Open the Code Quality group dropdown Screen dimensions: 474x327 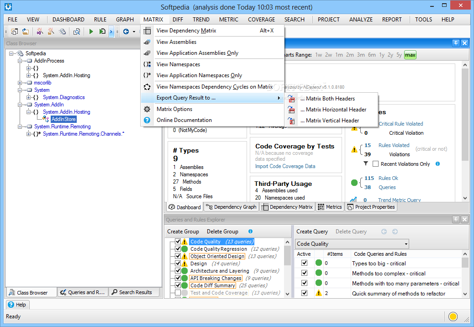[x=406, y=244]
